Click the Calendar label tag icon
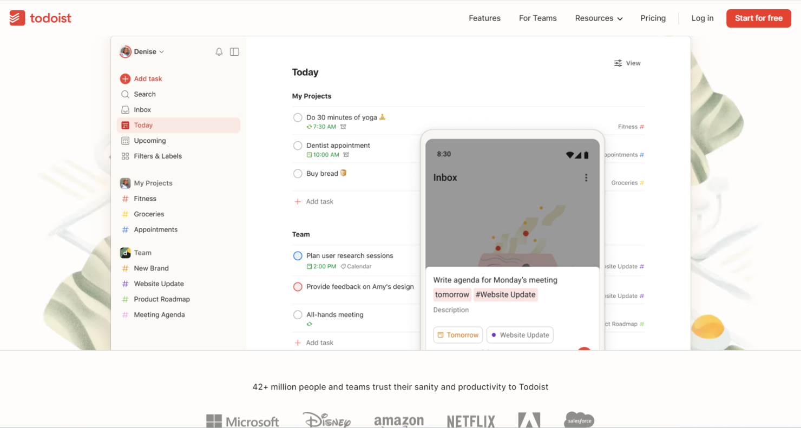This screenshot has height=428, width=801. pos(343,266)
